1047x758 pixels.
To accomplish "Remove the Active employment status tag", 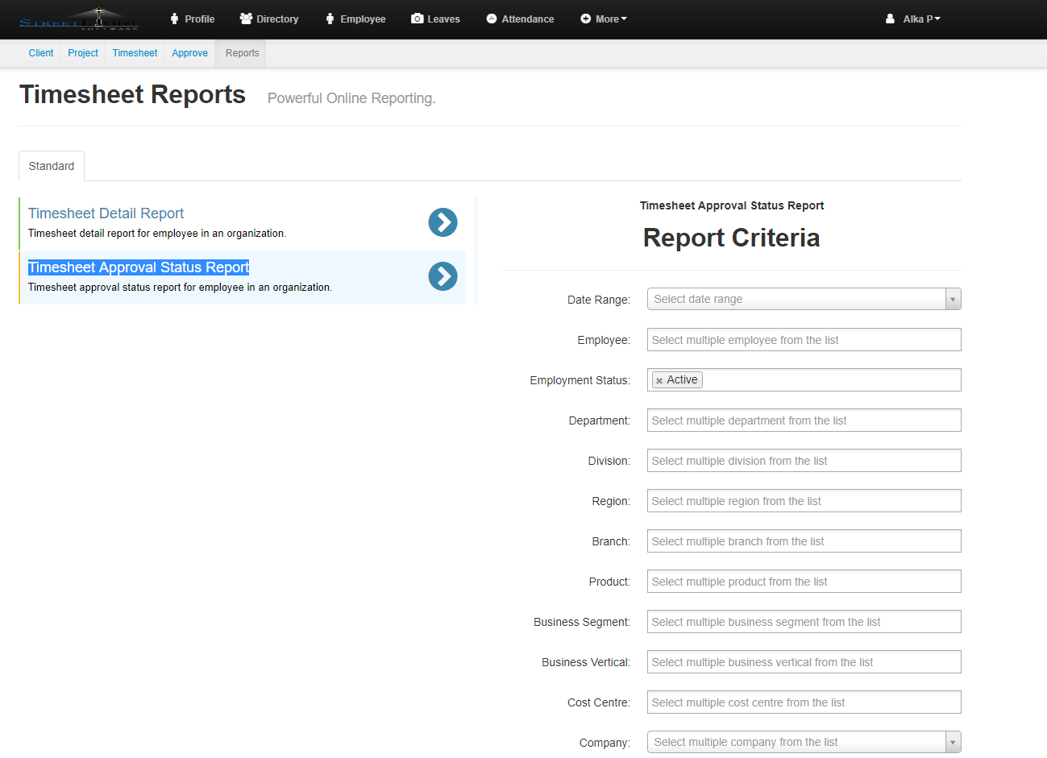I will (x=659, y=381).
